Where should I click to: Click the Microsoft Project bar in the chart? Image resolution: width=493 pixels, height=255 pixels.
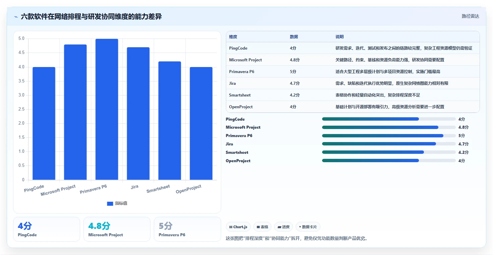(x=75, y=112)
